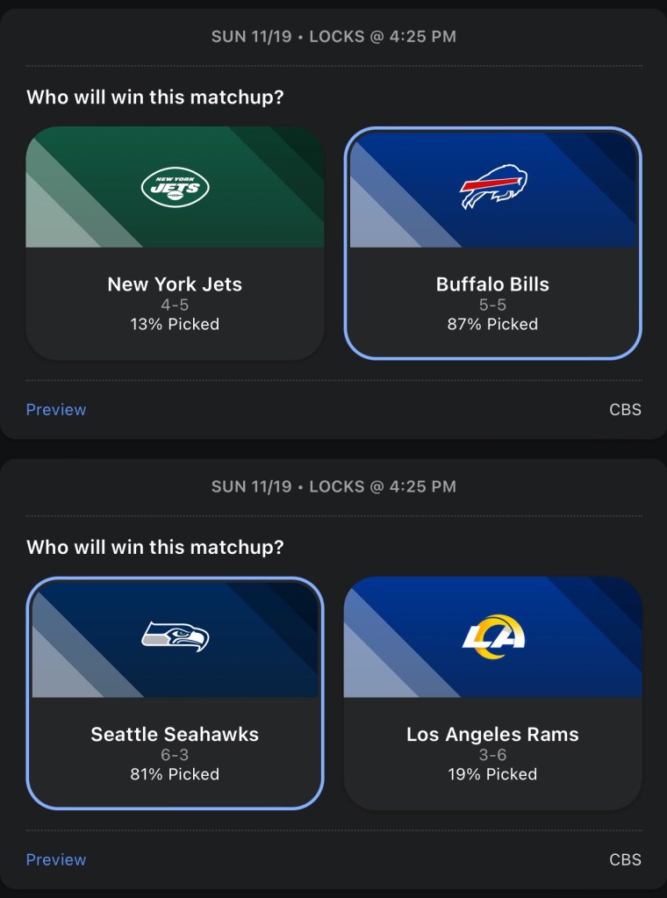Tap the Seattle Seahawks logo
This screenshot has width=667, height=898.
(x=175, y=636)
